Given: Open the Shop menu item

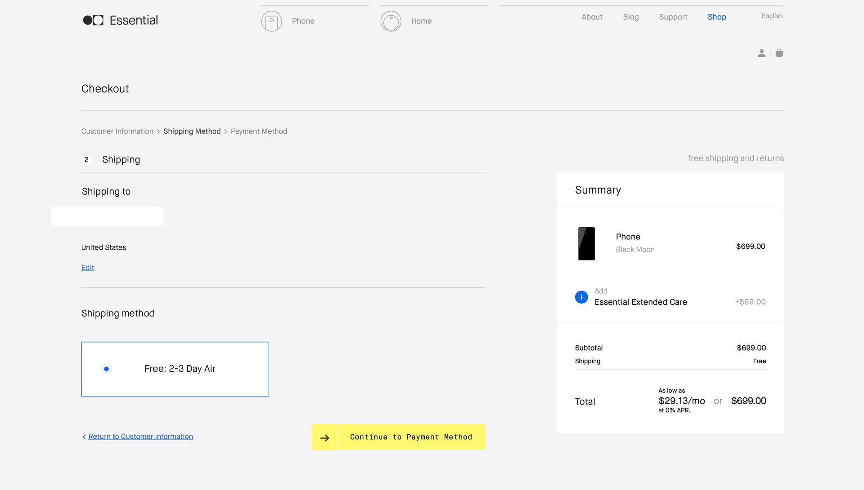Looking at the screenshot, I should click(716, 17).
